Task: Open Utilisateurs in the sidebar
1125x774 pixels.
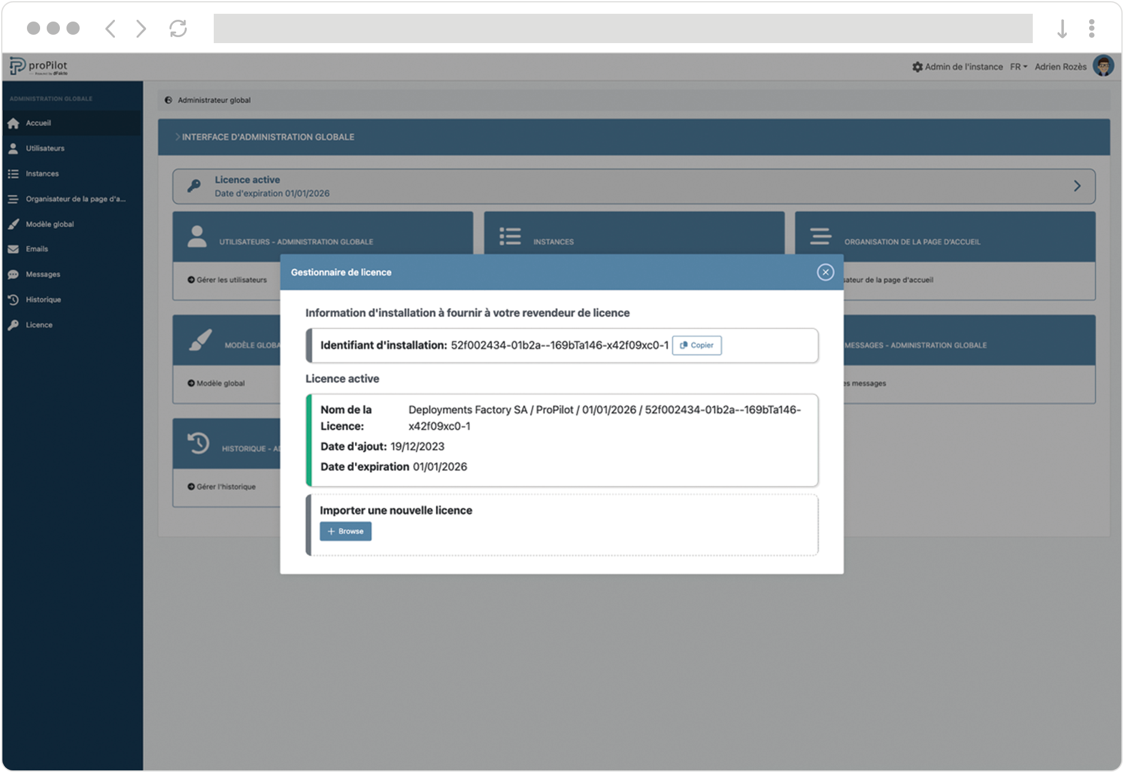Action: [x=45, y=148]
